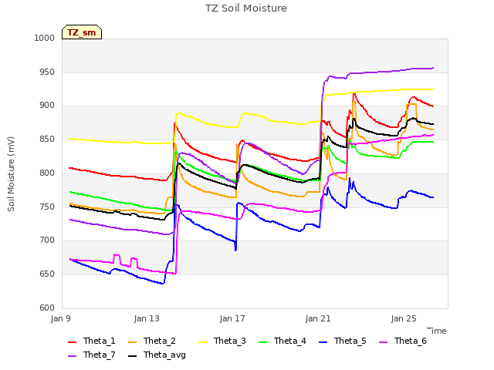Click the black Theta_avg legend color marker
The width and height of the screenshot is (494, 370).
(132, 356)
